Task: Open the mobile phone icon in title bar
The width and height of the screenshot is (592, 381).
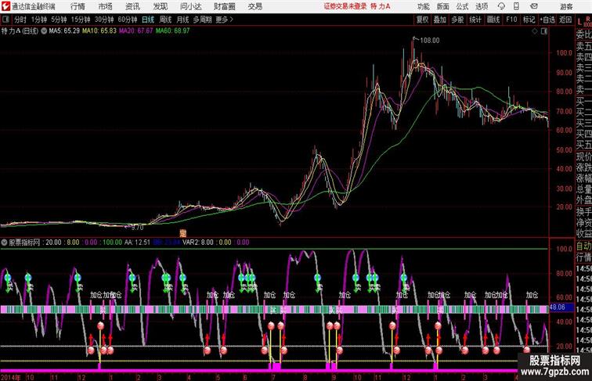Action: (x=517, y=6)
